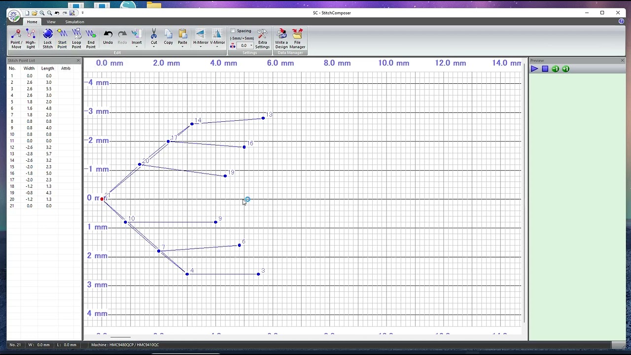Open the customize quick access toolbar dropdown

coord(82,13)
